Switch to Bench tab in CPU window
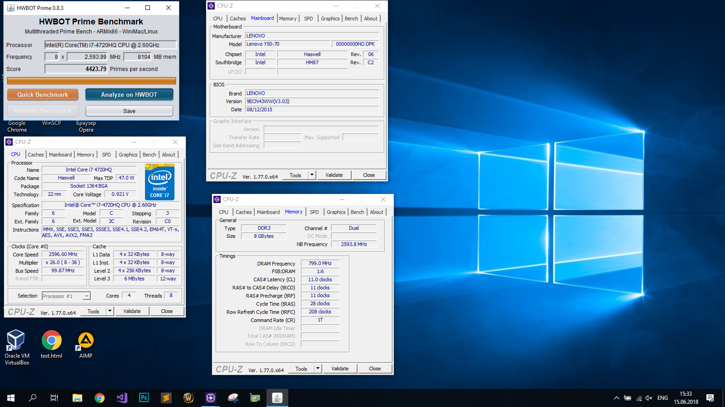 click(149, 155)
